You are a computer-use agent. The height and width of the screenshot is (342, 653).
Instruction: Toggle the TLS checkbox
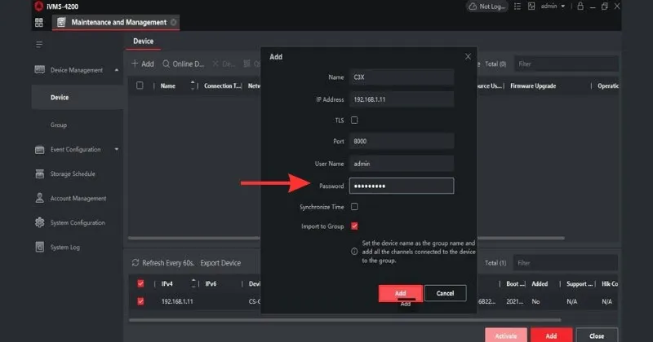click(x=354, y=120)
